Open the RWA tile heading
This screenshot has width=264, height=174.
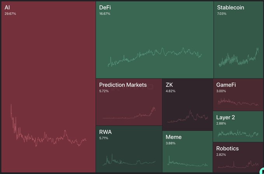(105, 132)
